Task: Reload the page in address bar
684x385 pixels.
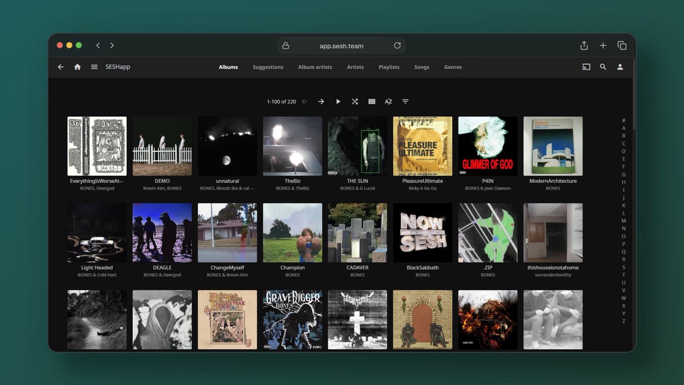Action: (x=397, y=46)
